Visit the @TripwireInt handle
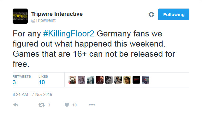The image size is (202, 114). coord(43,20)
